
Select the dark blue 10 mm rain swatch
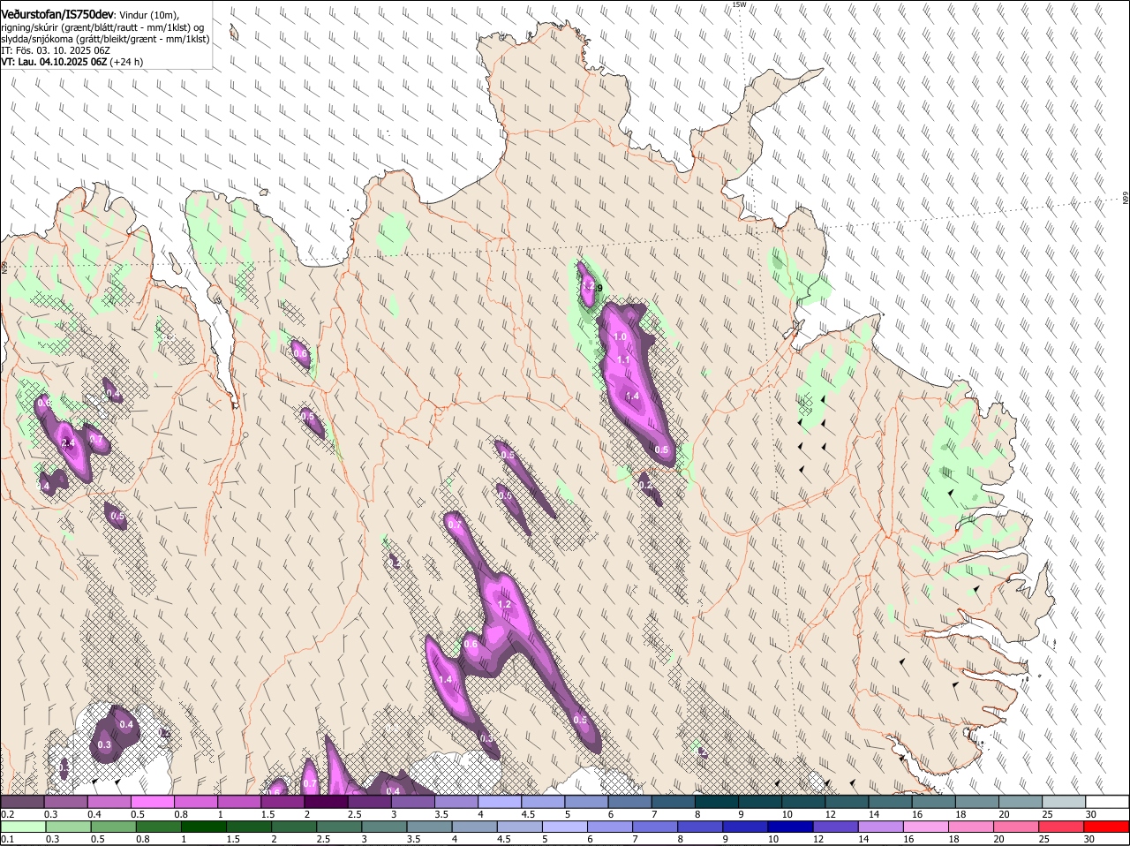[x=790, y=827]
